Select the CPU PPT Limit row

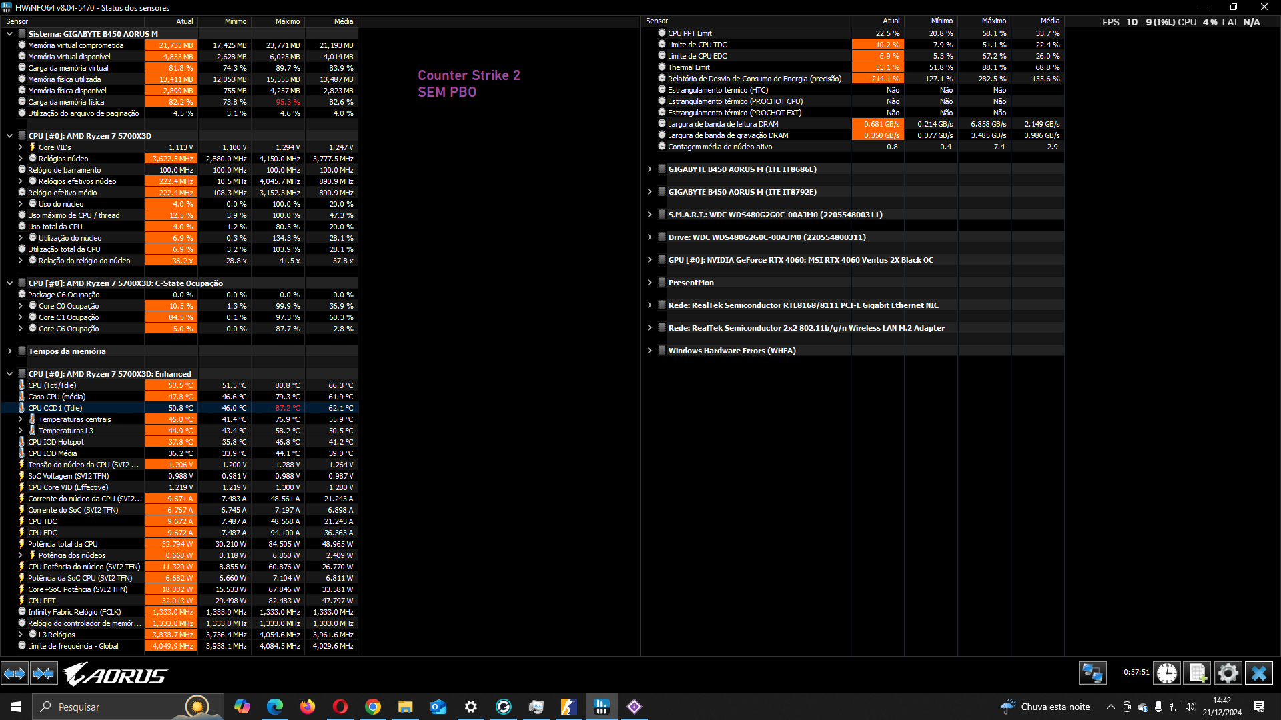point(853,33)
